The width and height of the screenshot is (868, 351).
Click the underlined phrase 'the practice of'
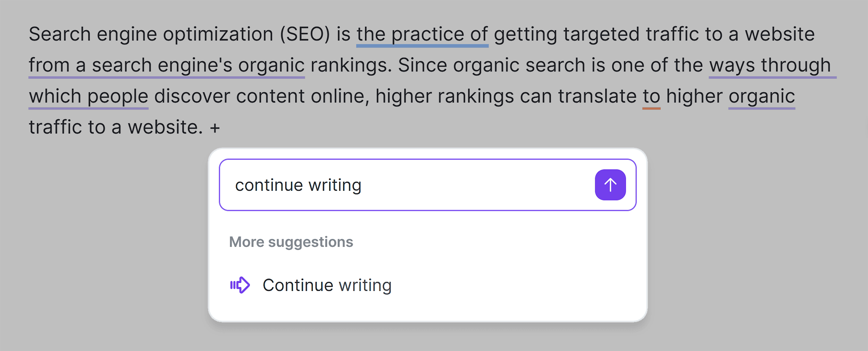[422, 34]
